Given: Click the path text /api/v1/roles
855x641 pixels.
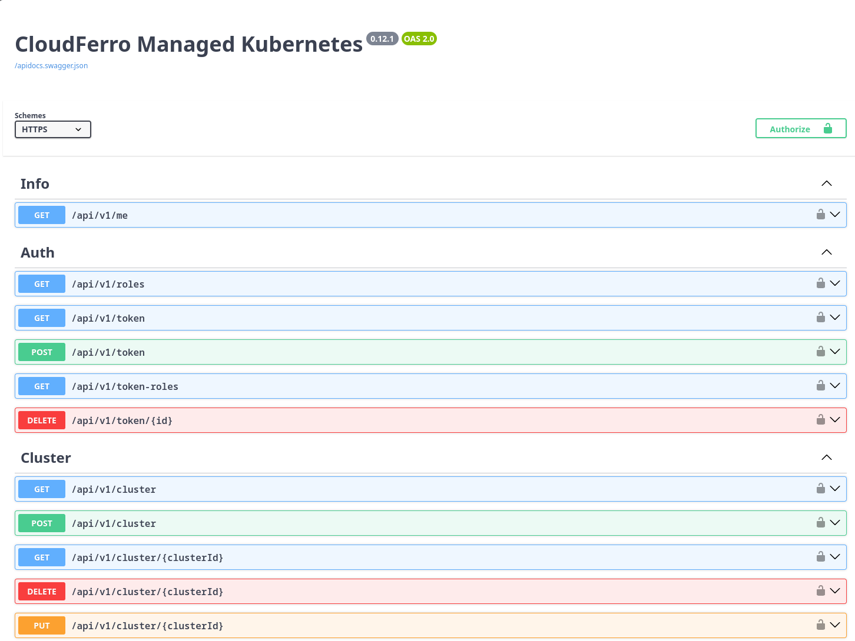Looking at the screenshot, I should [108, 285].
